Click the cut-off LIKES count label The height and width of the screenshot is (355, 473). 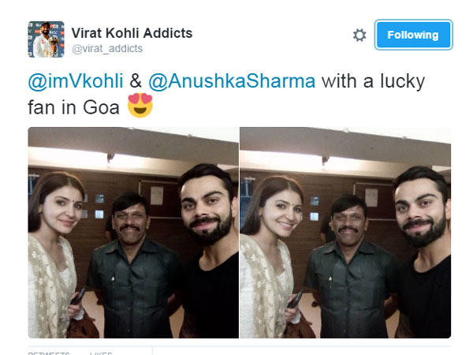point(101,353)
